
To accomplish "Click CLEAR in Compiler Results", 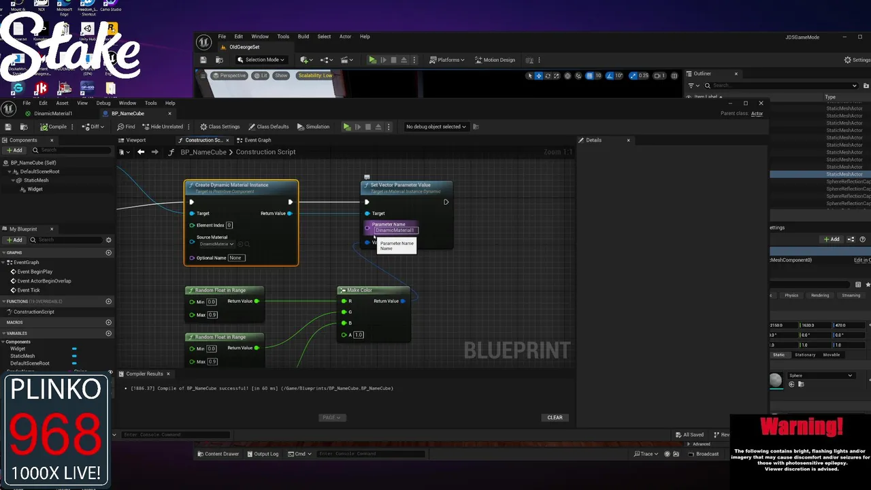I will pyautogui.click(x=555, y=417).
